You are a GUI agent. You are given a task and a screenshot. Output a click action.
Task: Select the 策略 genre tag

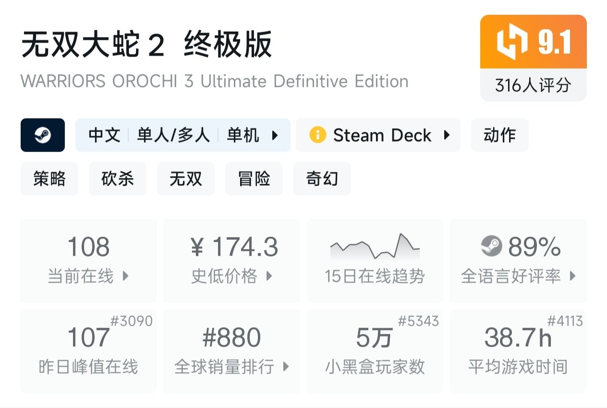(x=49, y=179)
